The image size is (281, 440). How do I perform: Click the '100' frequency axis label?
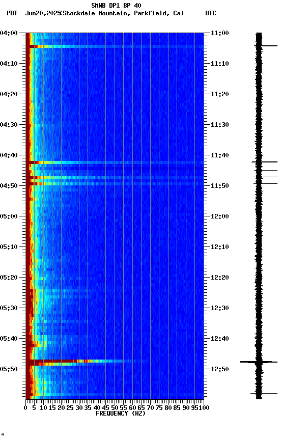tap(205, 408)
